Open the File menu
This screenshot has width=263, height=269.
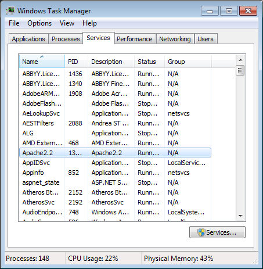point(14,23)
